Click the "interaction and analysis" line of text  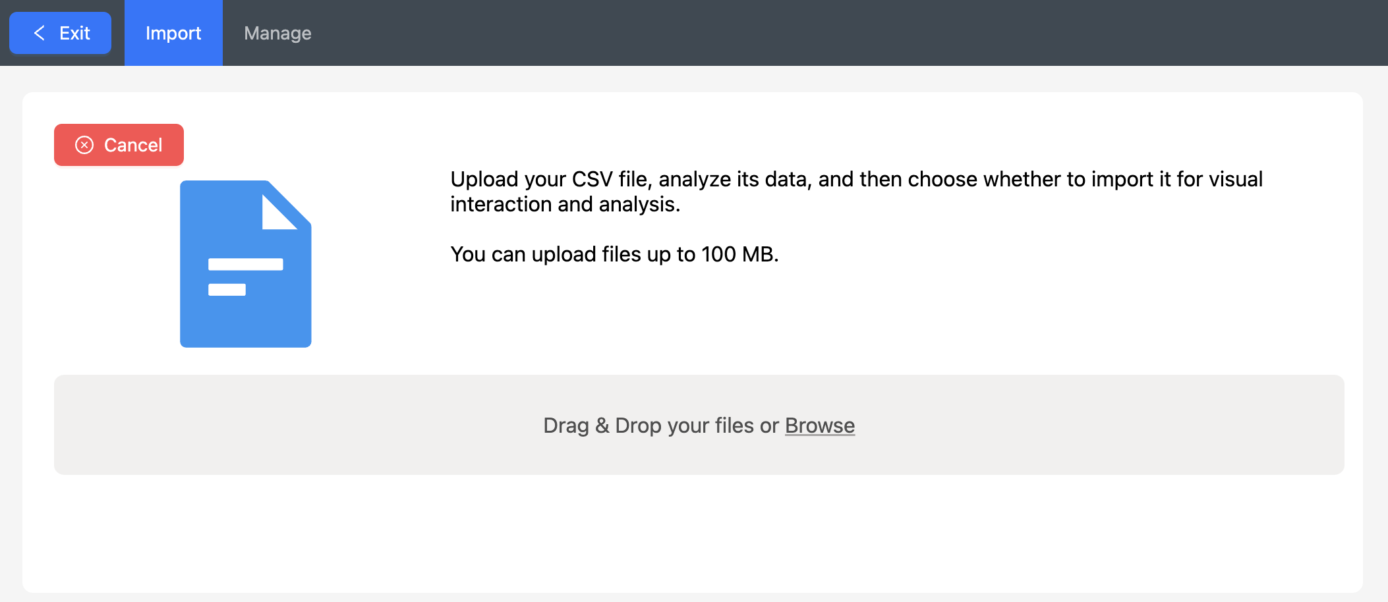click(565, 204)
